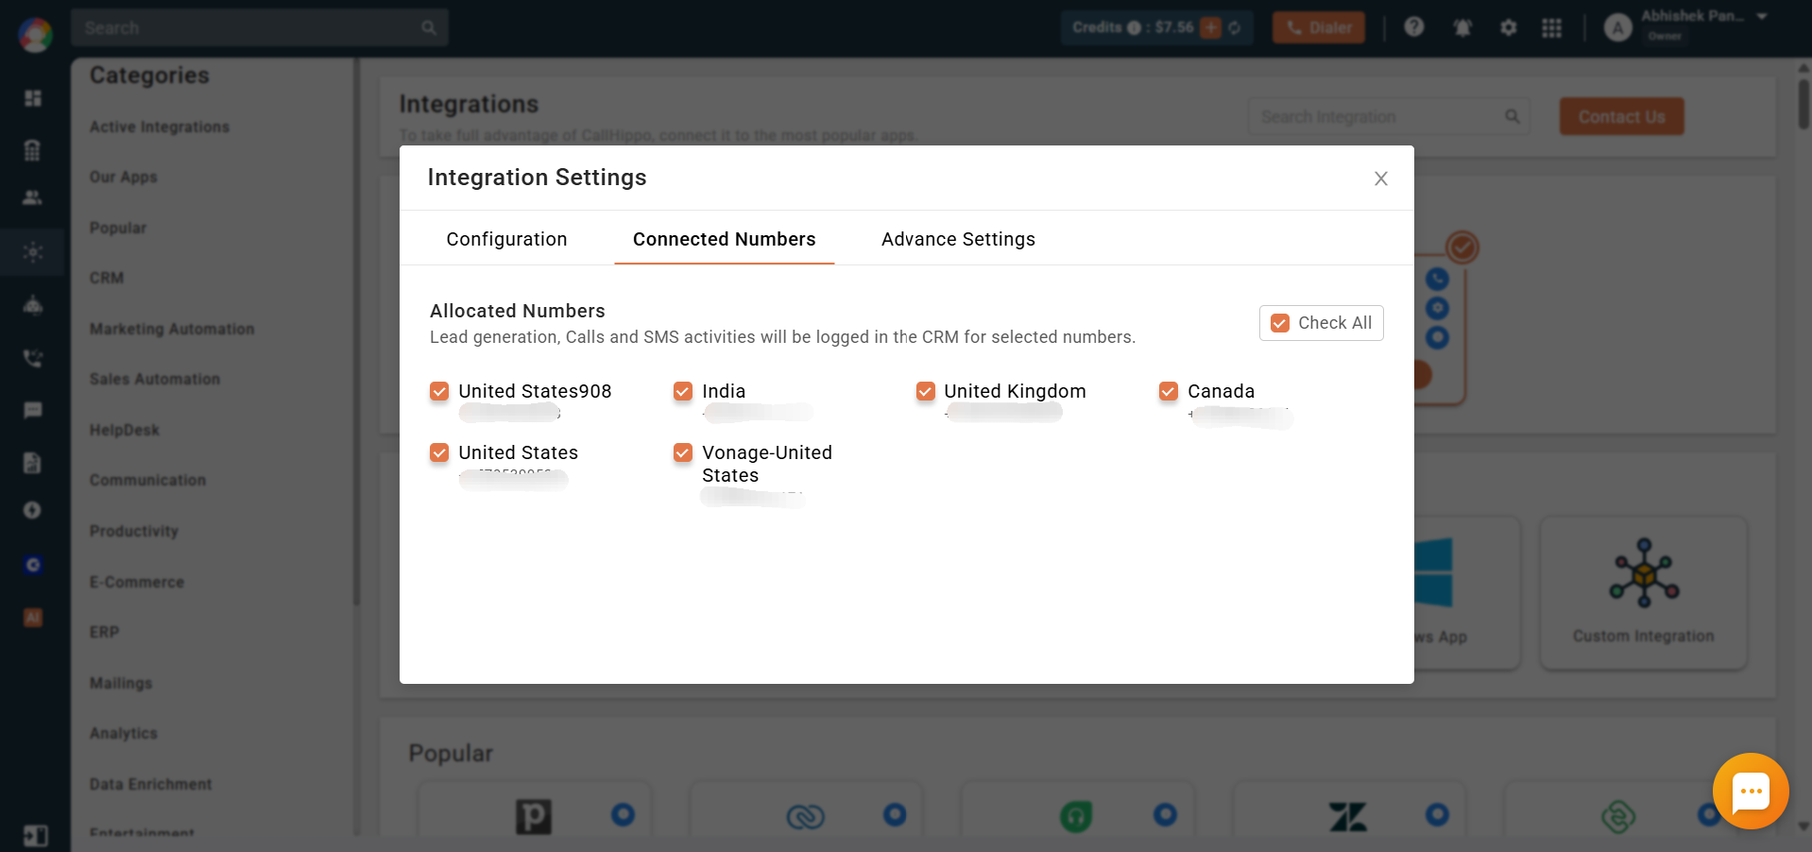Open the call logs phone icon in sidebar
The height and width of the screenshot is (852, 1812).
point(33,358)
